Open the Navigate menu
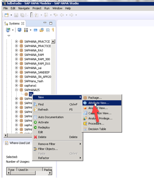The image size is (154, 181). click(24, 8)
